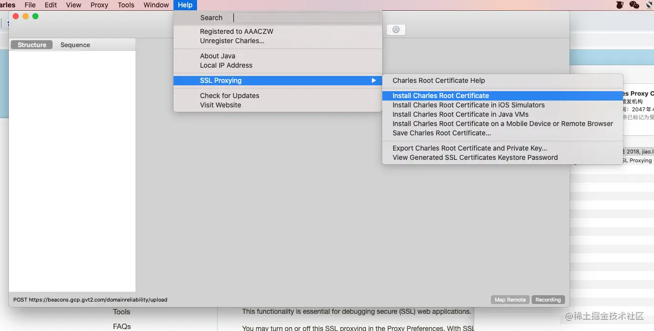Install certificate on Mobile Device or Remote Browser

coord(503,124)
